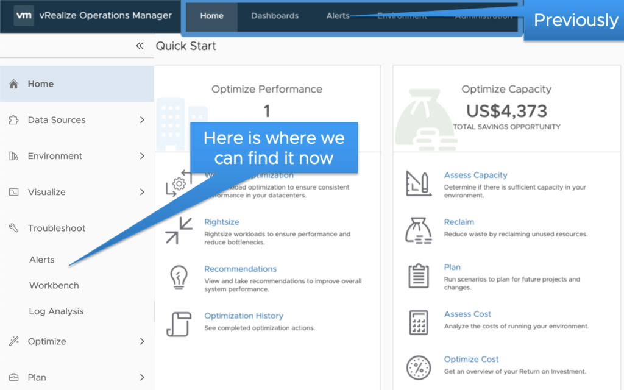Viewport: 624px width, 390px height.
Task: Open Alerts under Troubleshoot in sidebar
Action: point(42,260)
